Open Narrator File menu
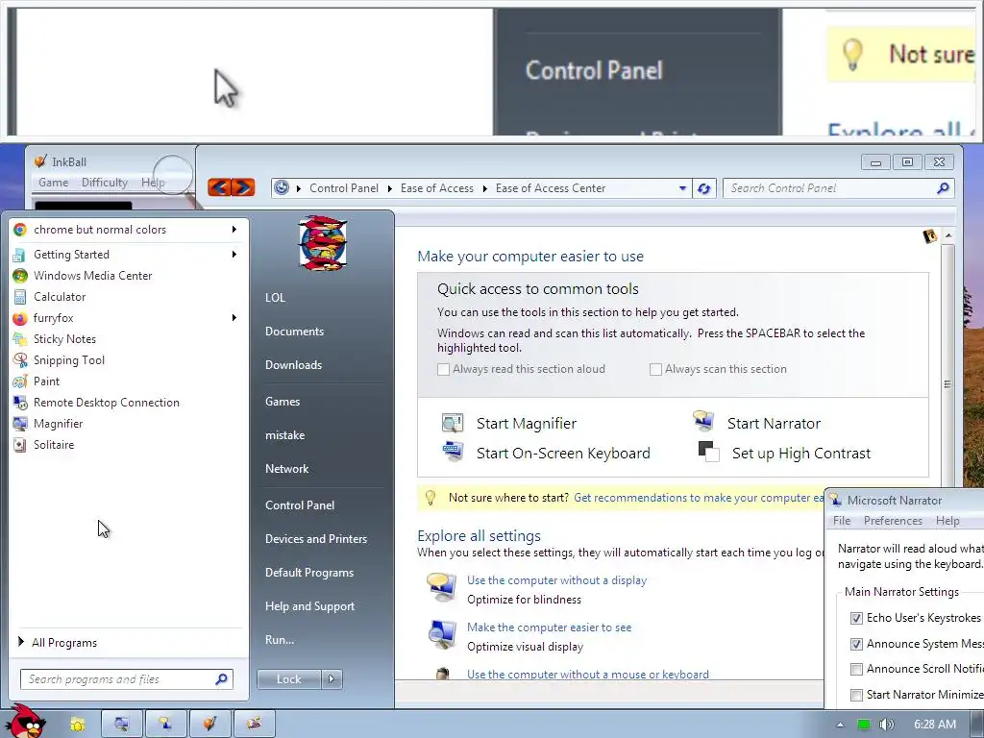 point(842,521)
